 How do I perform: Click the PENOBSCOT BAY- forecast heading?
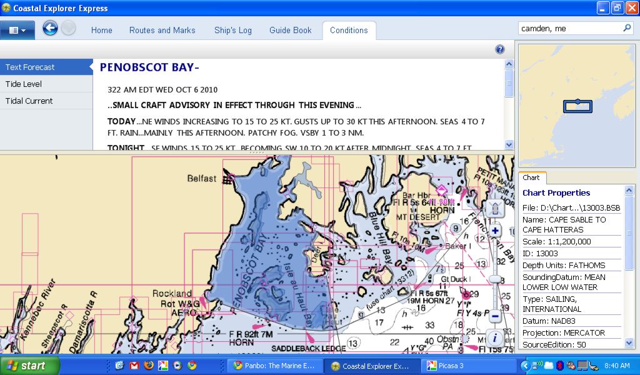pyautogui.click(x=149, y=67)
